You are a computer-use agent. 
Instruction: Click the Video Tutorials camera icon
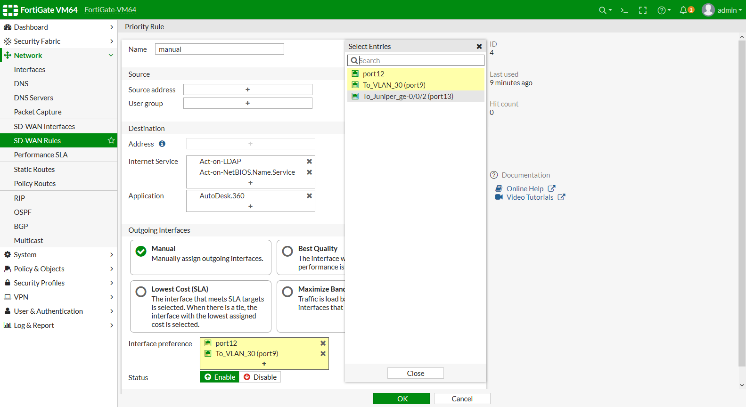pos(499,197)
